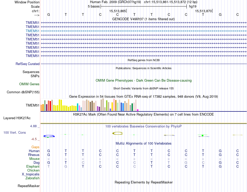Click 'Short Genetic Variants from dbSNP release 155'
247x192 pixels.
click(144, 88)
